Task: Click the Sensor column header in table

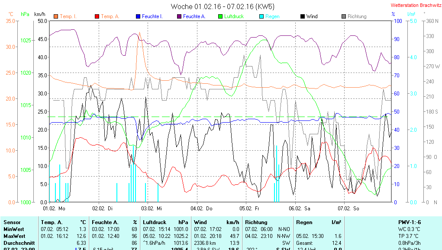Action: [x=12, y=222]
